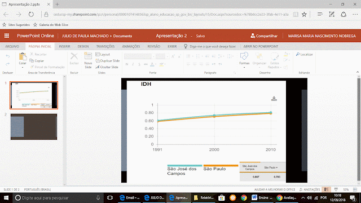361x203 pixels.
Task: Open the Word Ensino taskbar item
Action: [262, 198]
